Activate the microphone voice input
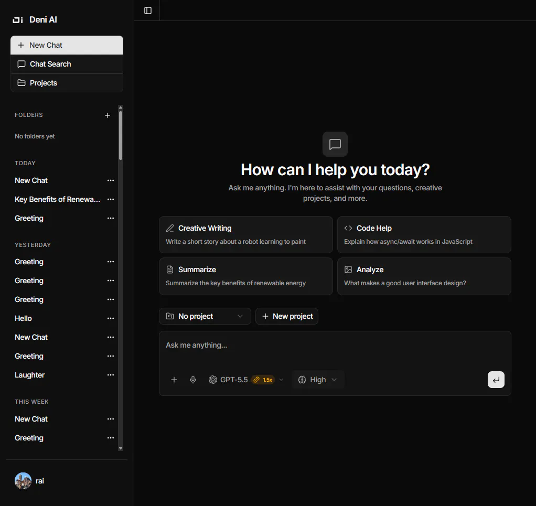The height and width of the screenshot is (506, 536). (x=193, y=380)
